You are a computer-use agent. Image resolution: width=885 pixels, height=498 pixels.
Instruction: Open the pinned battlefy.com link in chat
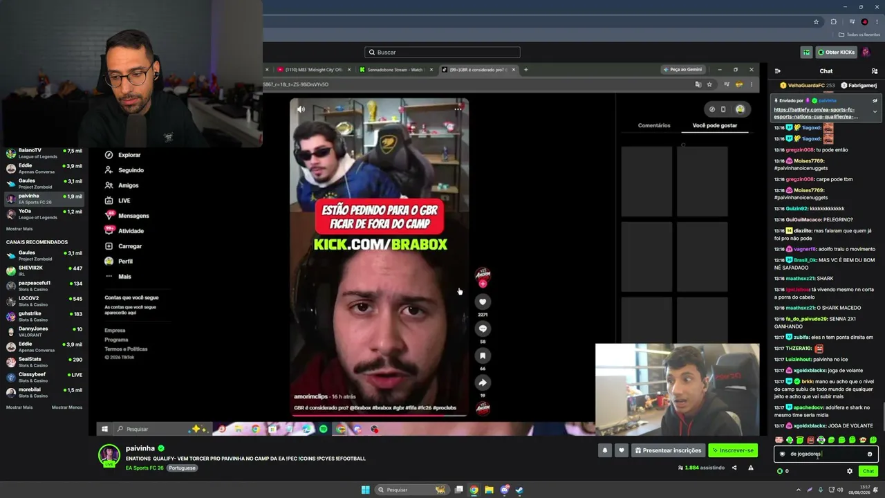point(816,113)
